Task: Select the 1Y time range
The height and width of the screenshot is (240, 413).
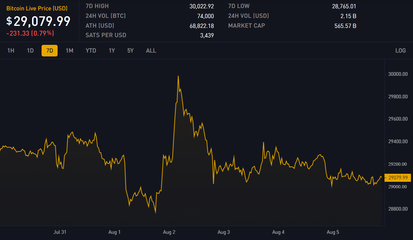Action: pyautogui.click(x=112, y=50)
